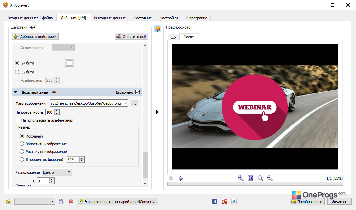Zoom in on the preview
This screenshot has height=210, width=356.
pos(241,178)
